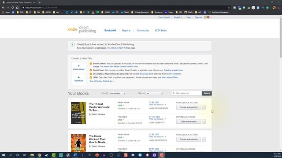The image size is (282, 158).
Task: Open the KingSumo Giveaways bookmark
Action: click(219, 12)
